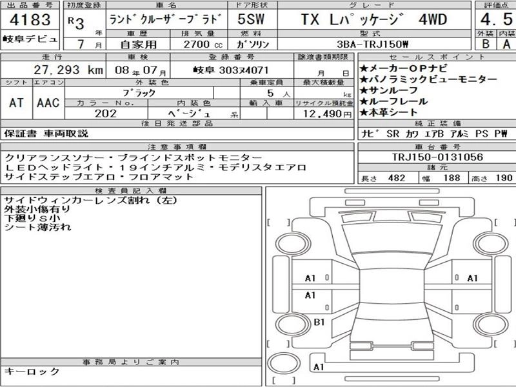Viewport: 516px width, 387px height.
Task: Click the overall evaluation score 4.5
Action: 496,20
